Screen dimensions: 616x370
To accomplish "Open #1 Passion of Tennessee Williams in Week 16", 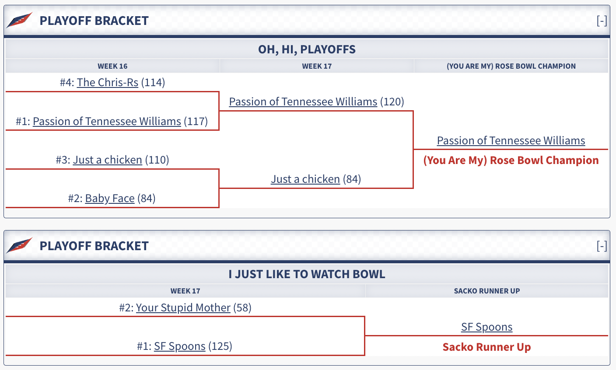I will [107, 121].
